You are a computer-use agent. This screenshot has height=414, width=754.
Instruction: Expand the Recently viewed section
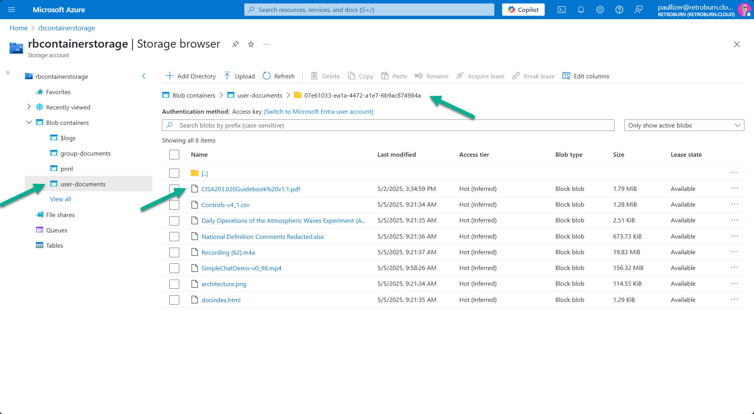pyautogui.click(x=29, y=107)
